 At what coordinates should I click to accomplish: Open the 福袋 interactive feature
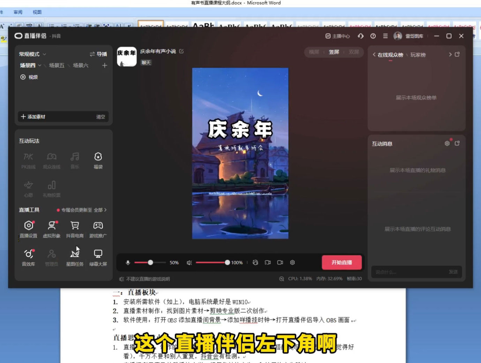click(x=98, y=160)
